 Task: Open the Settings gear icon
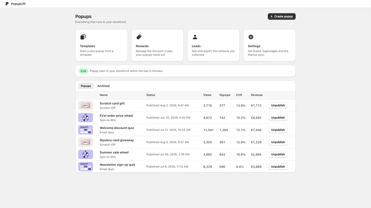251,37
